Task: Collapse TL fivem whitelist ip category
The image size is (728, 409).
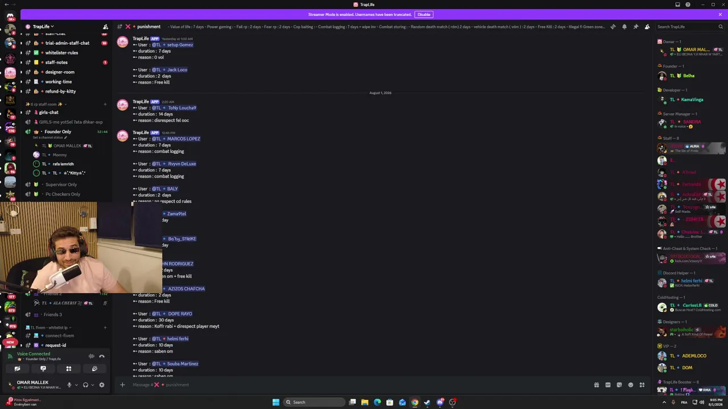Action: (48, 328)
